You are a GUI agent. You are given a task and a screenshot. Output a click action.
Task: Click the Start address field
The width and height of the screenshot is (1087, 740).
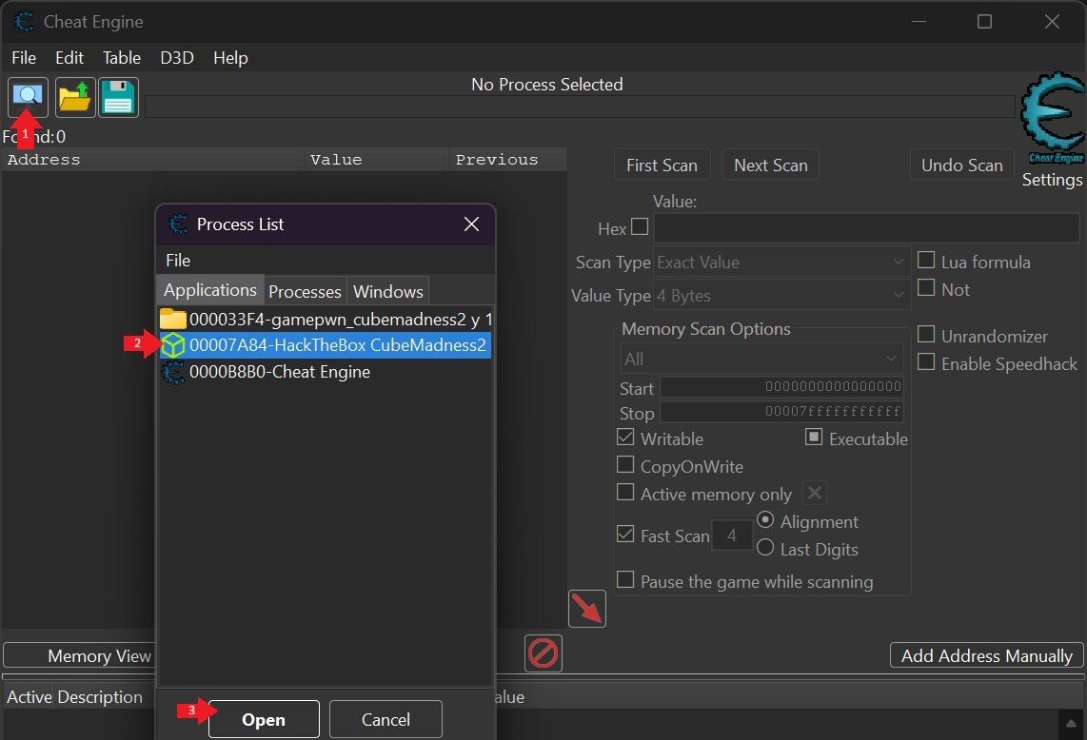pyautogui.click(x=781, y=386)
